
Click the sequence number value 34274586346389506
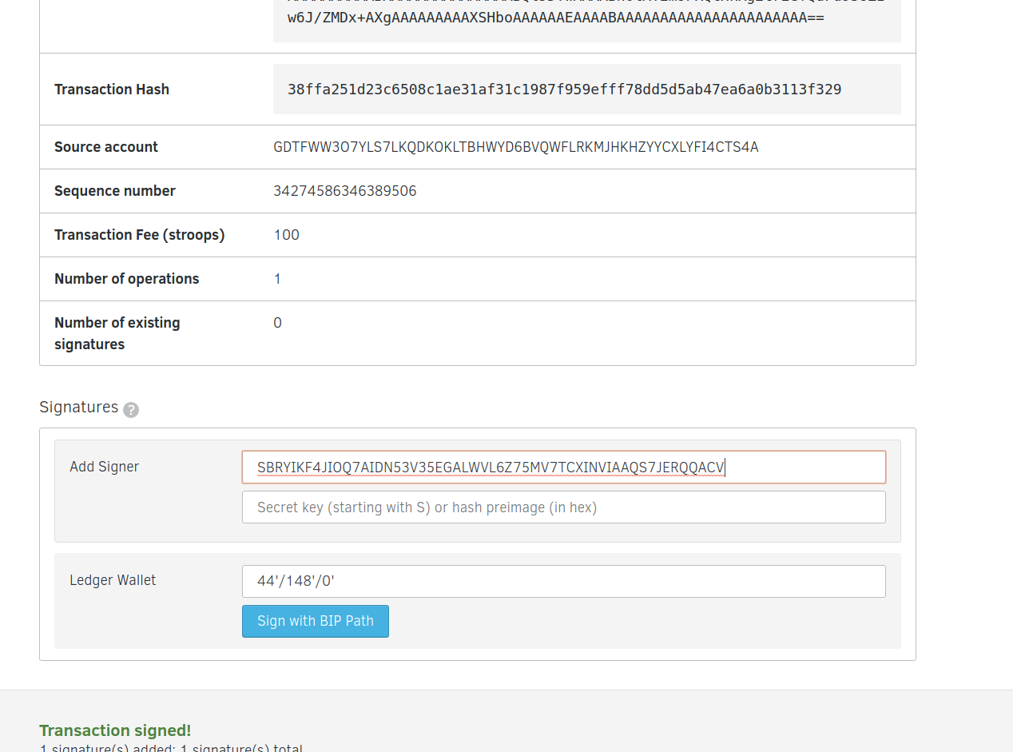tap(344, 191)
